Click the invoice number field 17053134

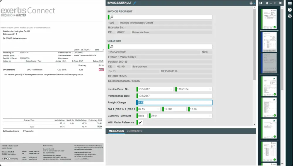(x=194, y=89)
